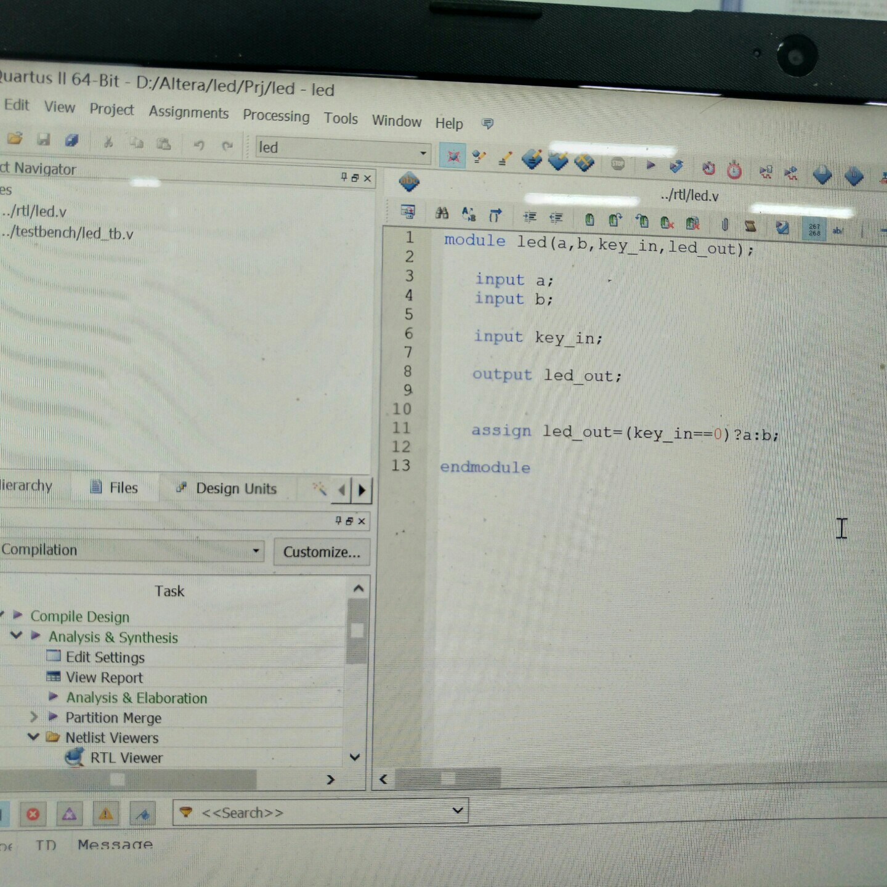Click the increase indent icon
The height and width of the screenshot is (887, 887).
529,216
